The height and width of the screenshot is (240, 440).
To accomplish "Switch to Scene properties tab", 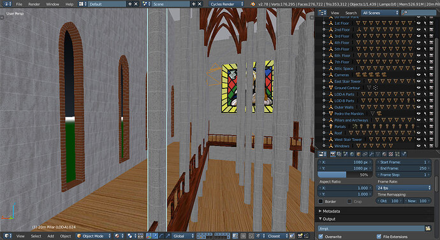I will click(346, 154).
